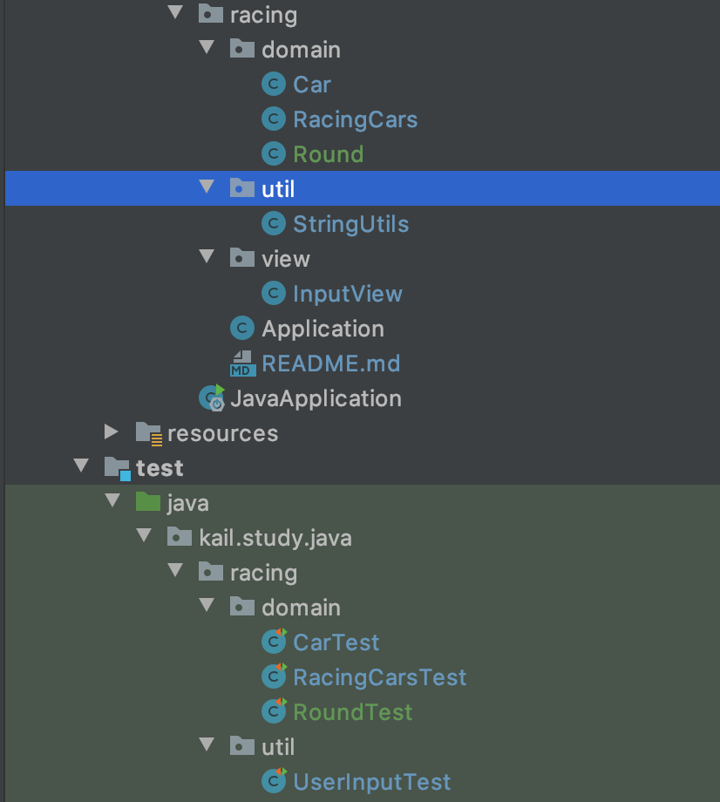Image resolution: width=720 pixels, height=802 pixels.
Task: Collapse the selected util package
Action: pos(207,187)
